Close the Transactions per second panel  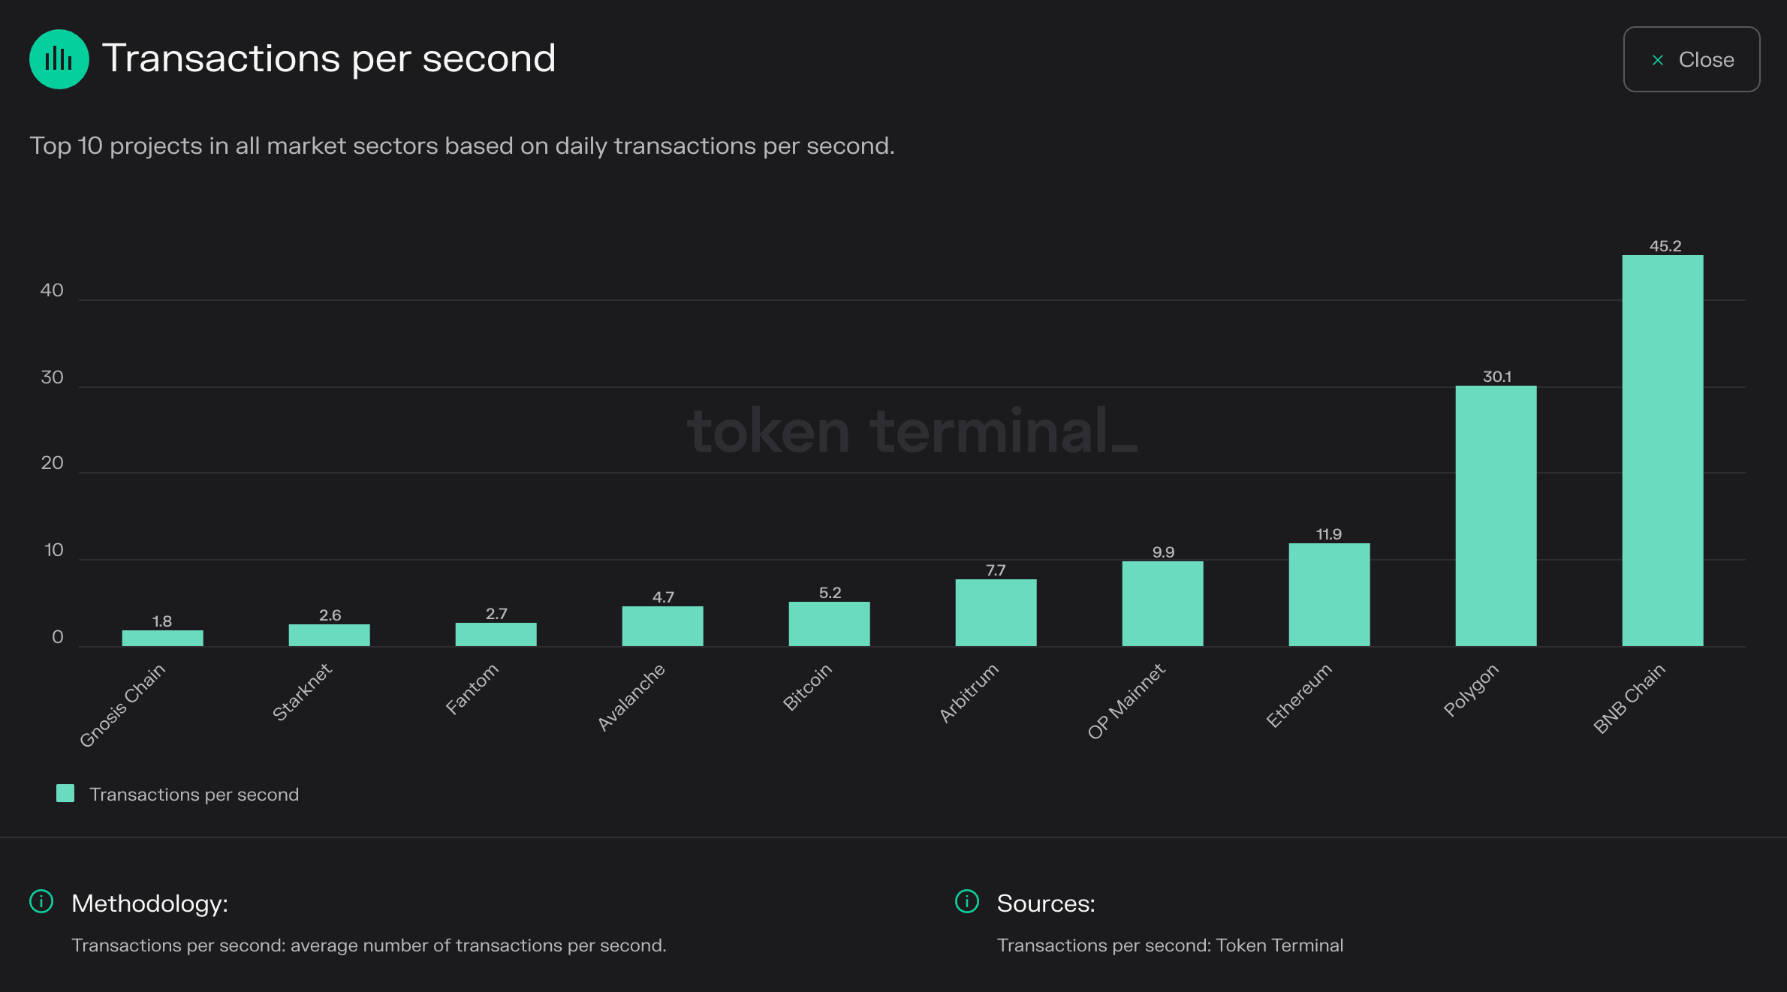pos(1691,59)
